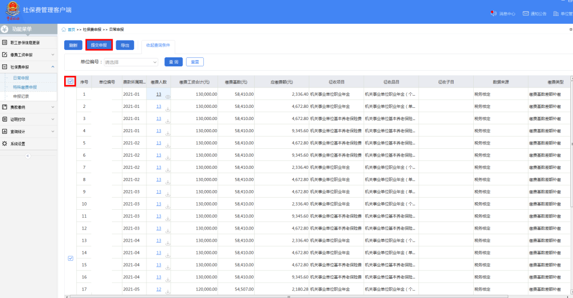Click download icon in row 8
This screenshot has width=573, height=298.
168,182
